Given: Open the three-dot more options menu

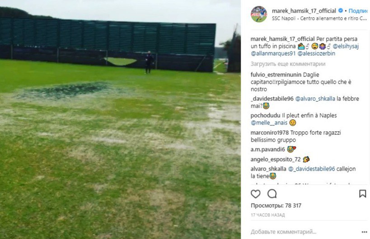Looking at the screenshot, I should tap(364, 232).
